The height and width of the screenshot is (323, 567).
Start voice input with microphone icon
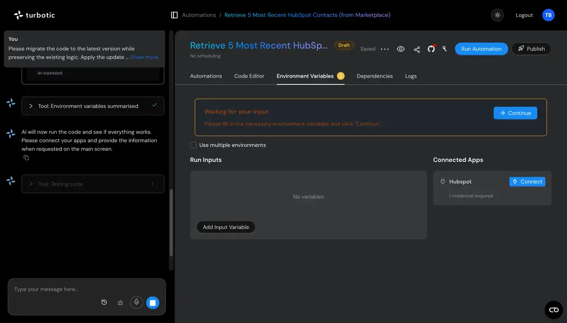click(x=137, y=302)
